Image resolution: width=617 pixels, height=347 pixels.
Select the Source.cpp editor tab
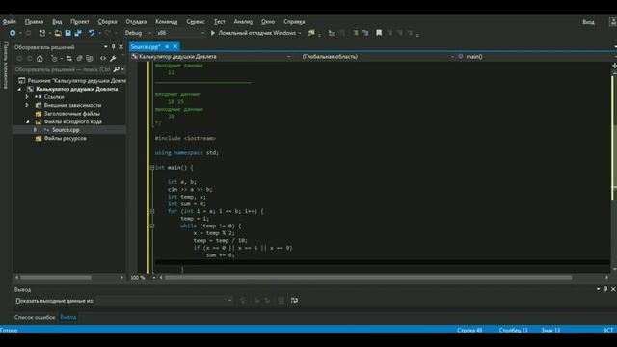pyautogui.click(x=146, y=47)
